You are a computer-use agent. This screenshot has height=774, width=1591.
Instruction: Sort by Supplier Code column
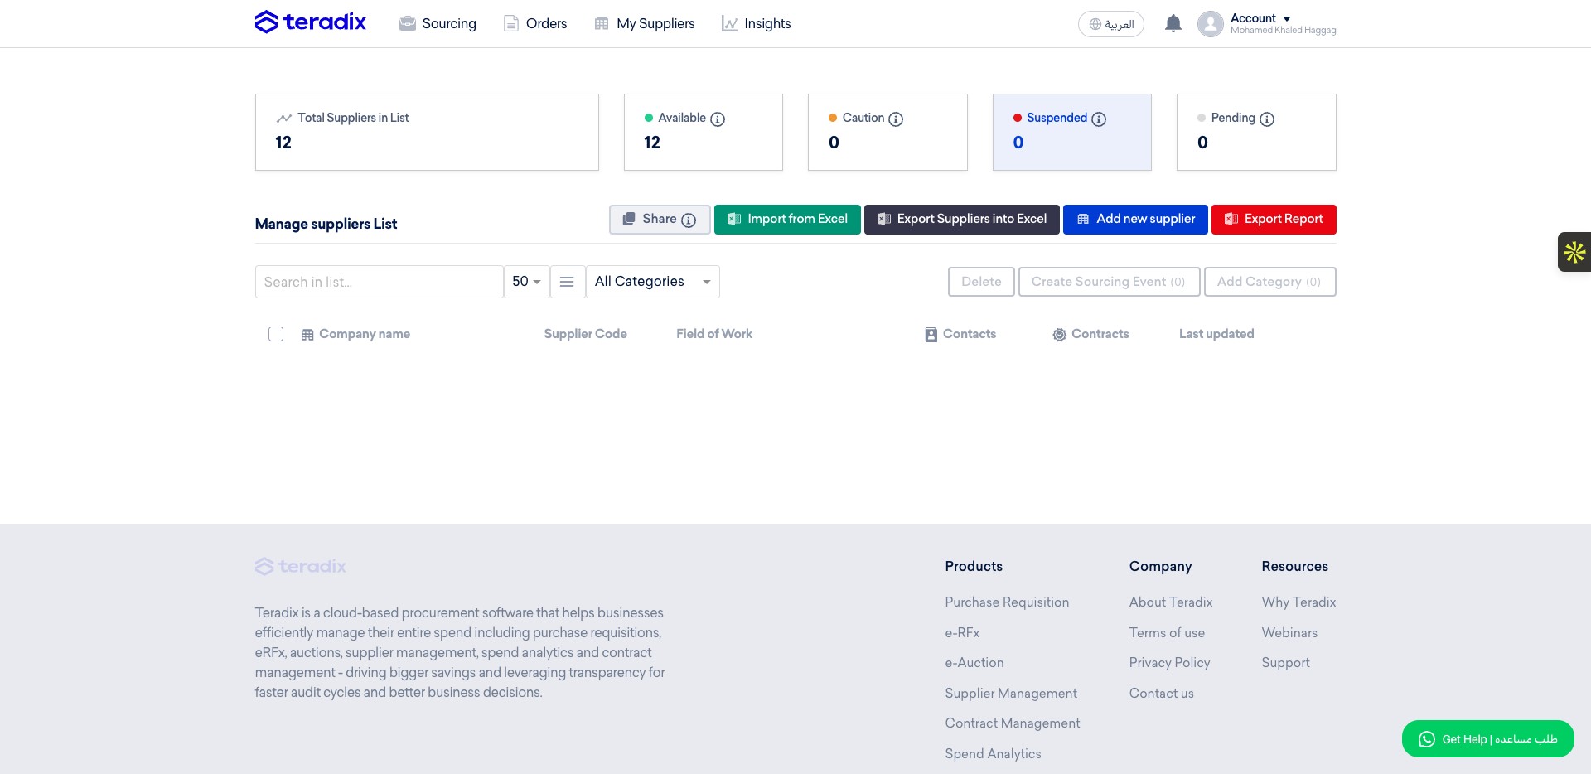(585, 334)
